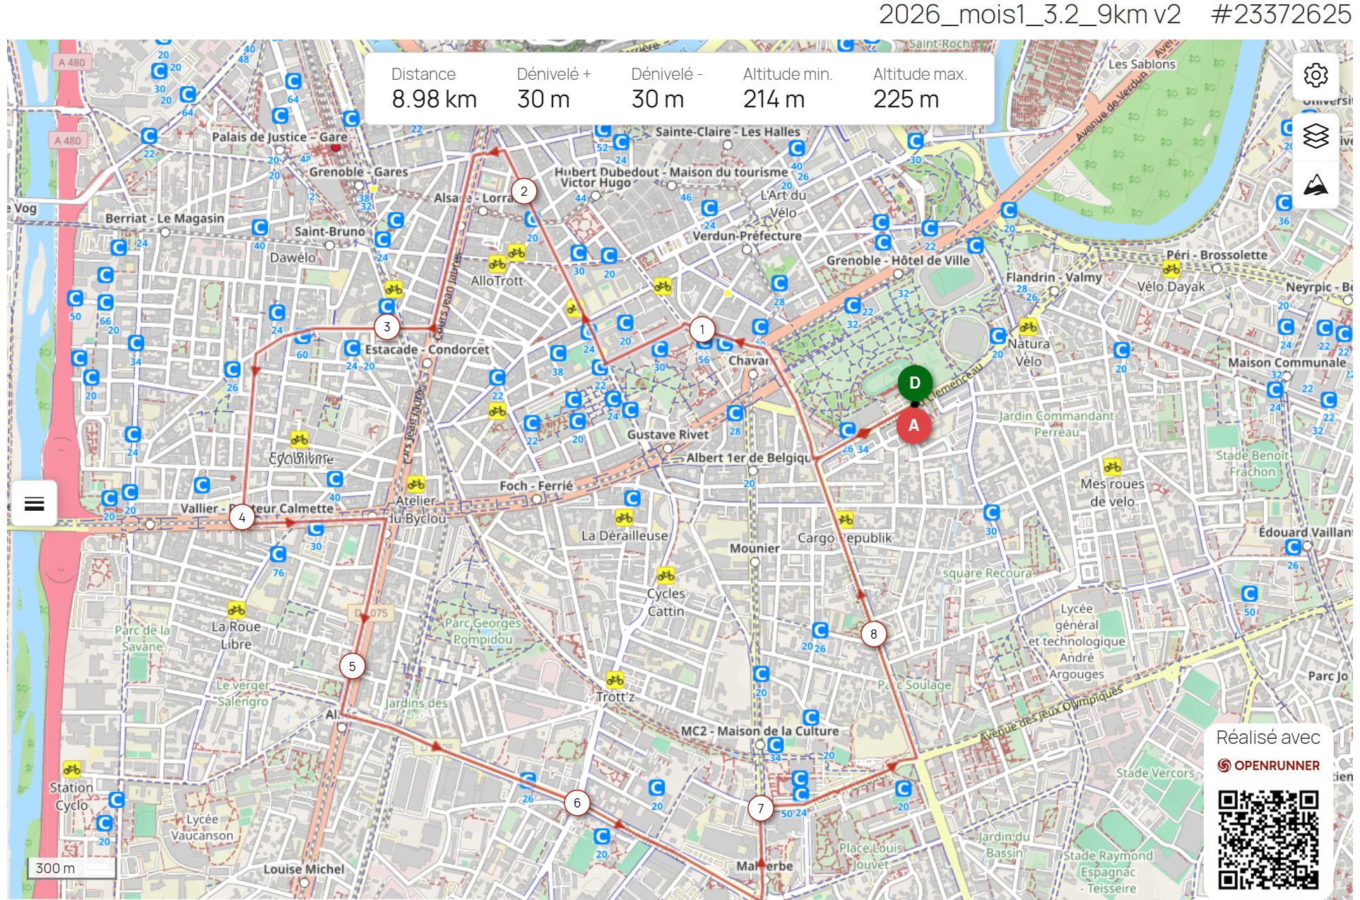Open the hamburger menu button
This screenshot has width=1360, height=900.
click(x=34, y=503)
